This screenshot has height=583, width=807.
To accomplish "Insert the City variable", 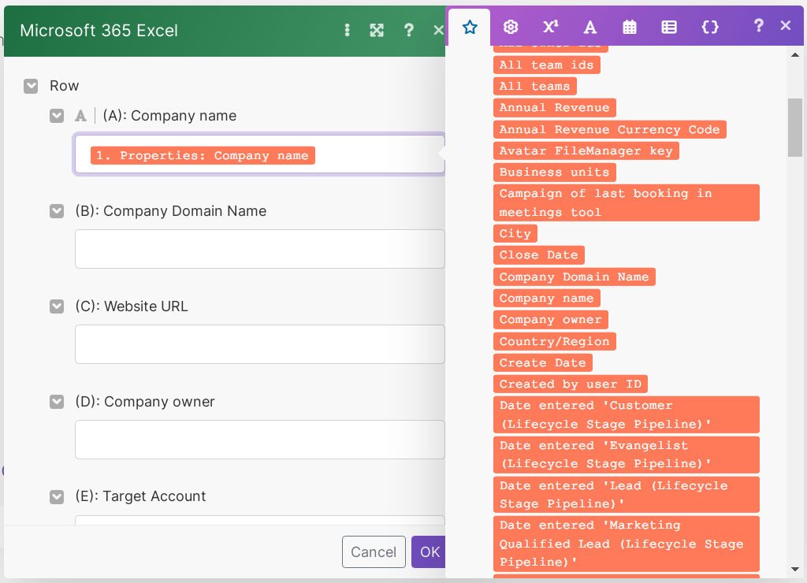I will tap(515, 234).
